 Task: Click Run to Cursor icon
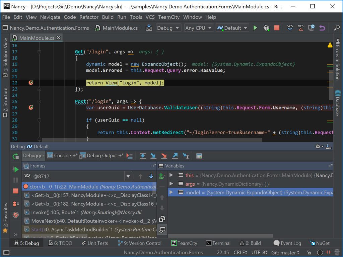point(186,156)
